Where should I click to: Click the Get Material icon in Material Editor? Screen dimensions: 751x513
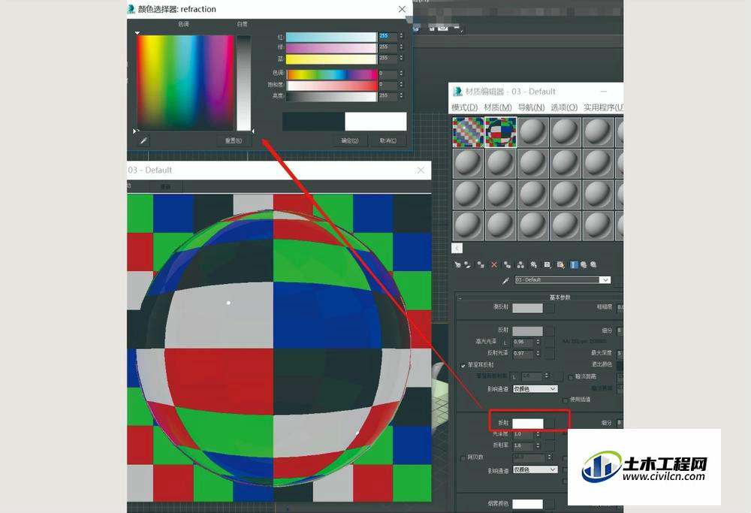(457, 264)
